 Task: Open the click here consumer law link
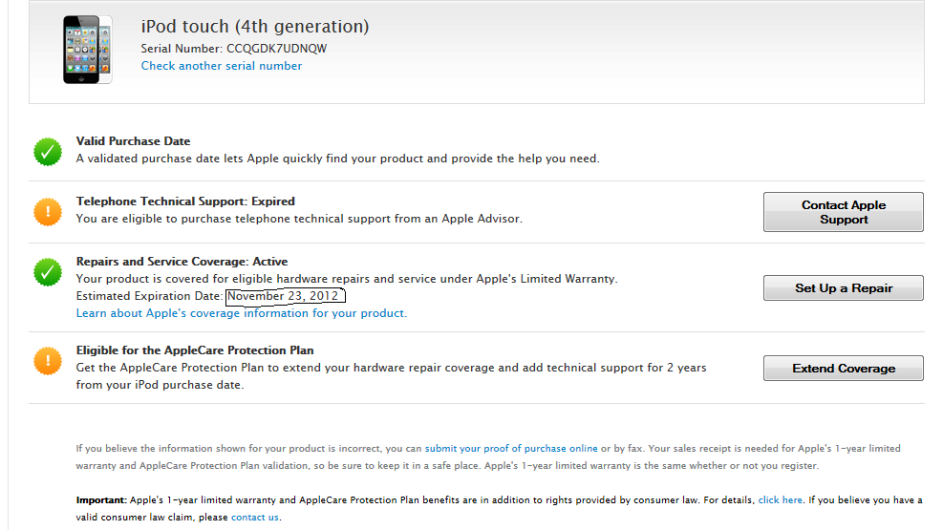pos(780,500)
